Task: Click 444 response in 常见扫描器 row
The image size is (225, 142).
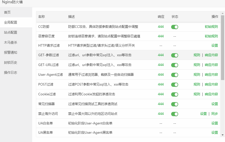Action: 161,104
